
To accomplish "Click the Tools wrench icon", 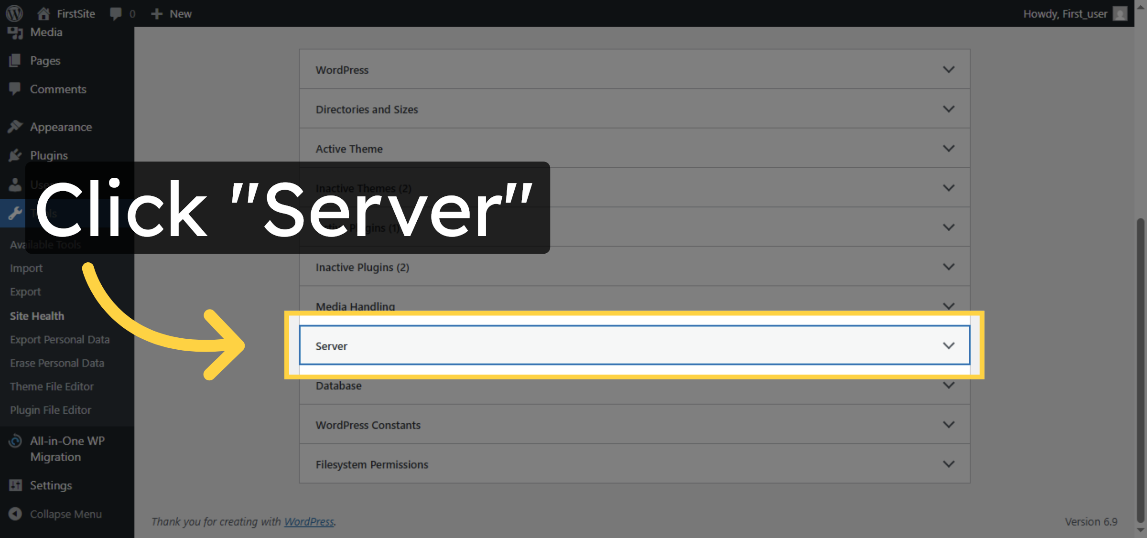I will [15, 213].
